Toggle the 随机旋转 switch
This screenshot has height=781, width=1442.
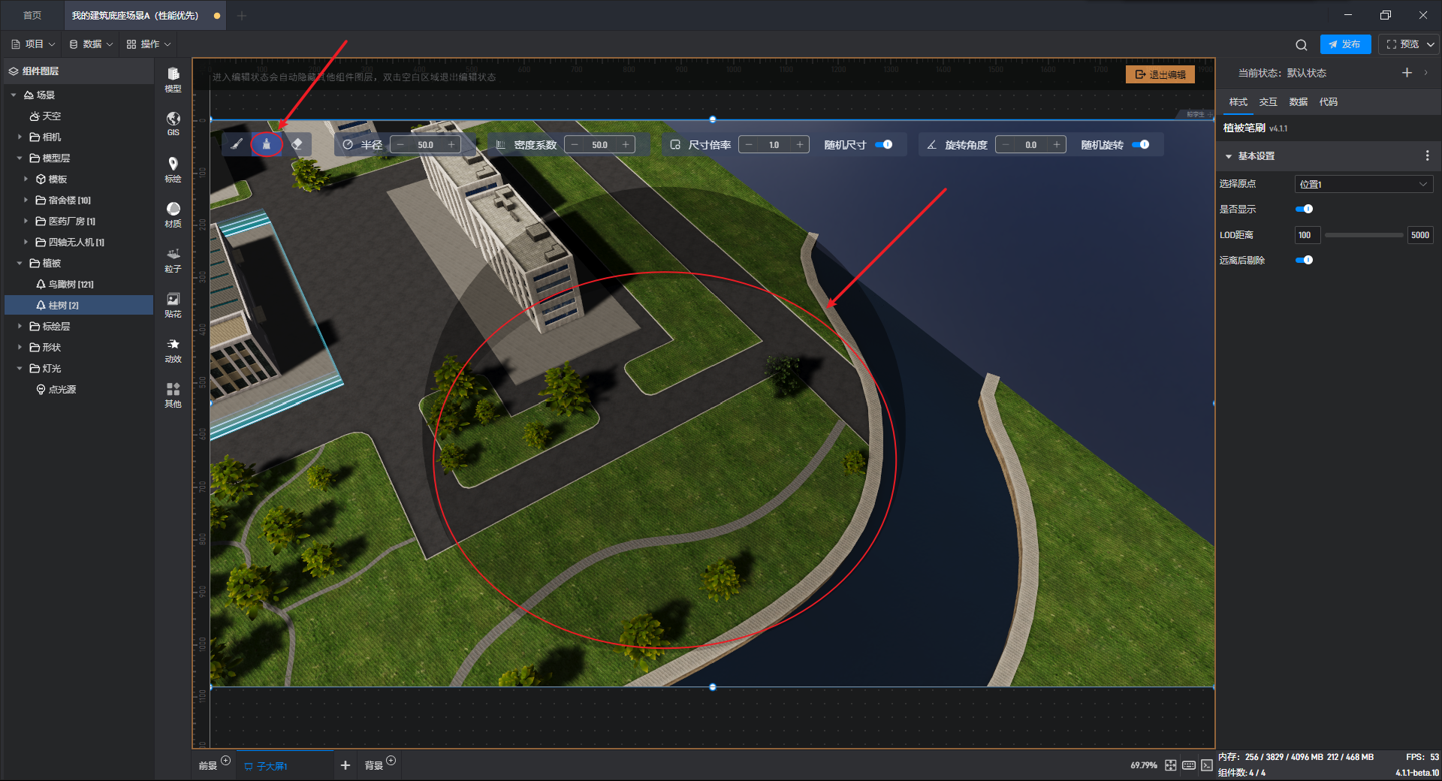click(x=1141, y=144)
